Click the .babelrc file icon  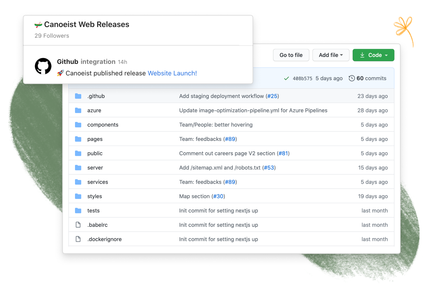78,225
